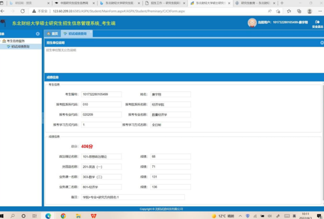
Task: Open WPS Office from taskbar
Action: pyautogui.click(x=93, y=216)
